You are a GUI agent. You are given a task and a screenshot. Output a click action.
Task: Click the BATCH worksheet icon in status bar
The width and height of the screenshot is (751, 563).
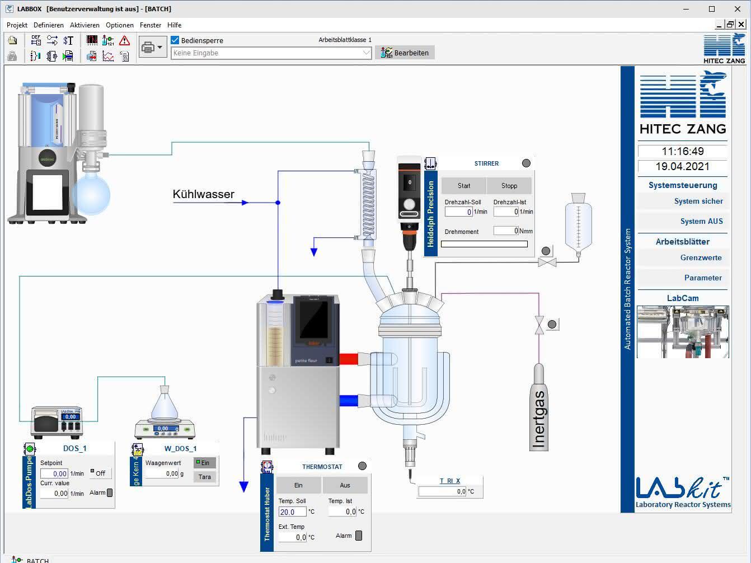[x=17, y=560]
